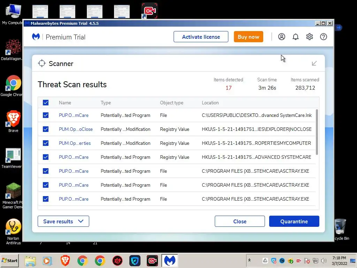Image resolution: width=357 pixels, height=268 pixels.
Task: Sort results by Type column
Action: click(106, 103)
